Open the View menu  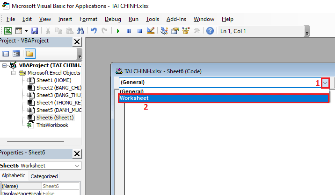(45, 19)
